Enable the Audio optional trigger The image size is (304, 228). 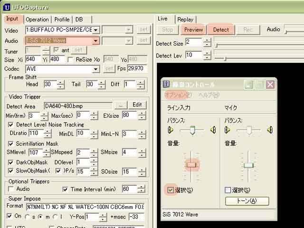click(x=11, y=189)
